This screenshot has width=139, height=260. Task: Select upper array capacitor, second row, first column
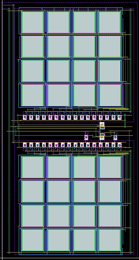(x=32, y=47)
